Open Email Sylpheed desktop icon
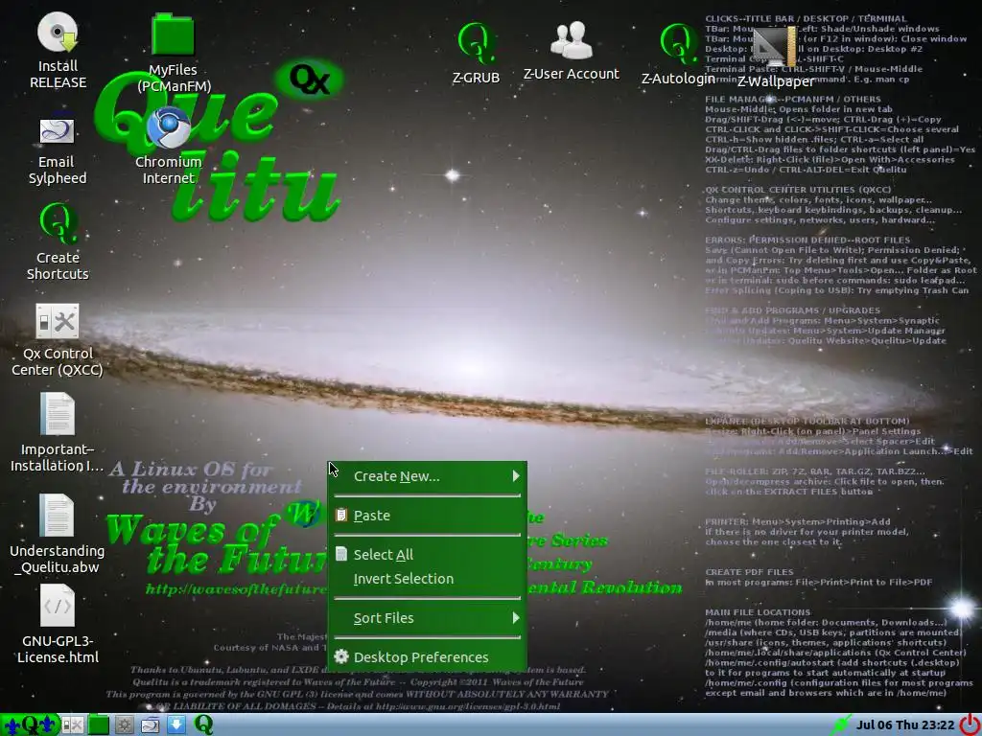Viewport: 982px width, 736px height. click(x=57, y=130)
